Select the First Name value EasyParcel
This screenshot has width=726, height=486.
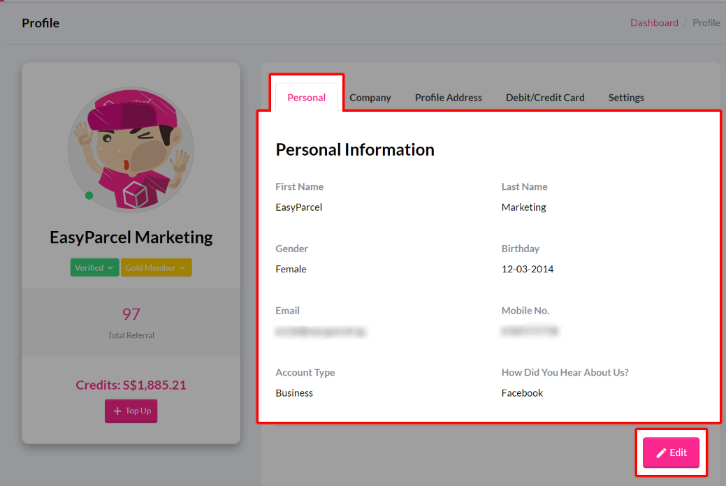(298, 207)
